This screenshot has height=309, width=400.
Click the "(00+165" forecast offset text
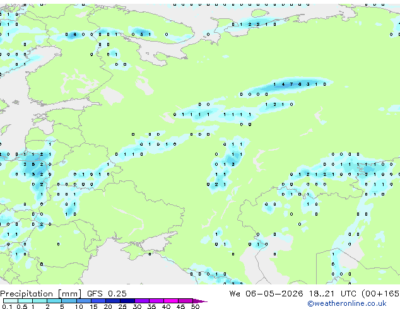pos(380,294)
